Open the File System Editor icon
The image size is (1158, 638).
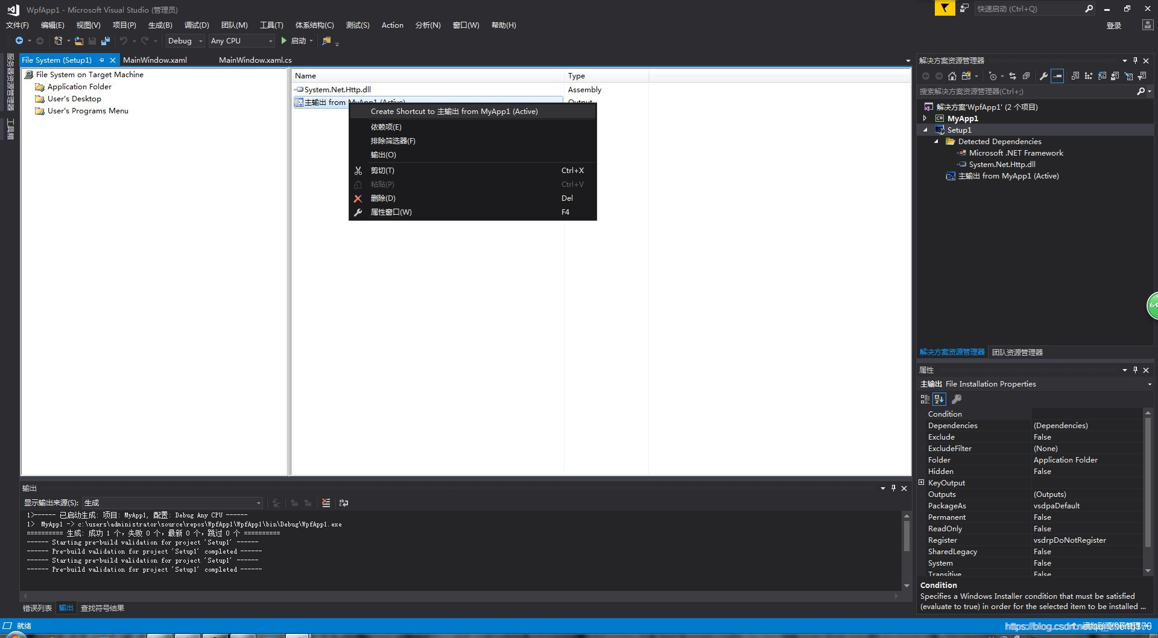(x=1075, y=76)
